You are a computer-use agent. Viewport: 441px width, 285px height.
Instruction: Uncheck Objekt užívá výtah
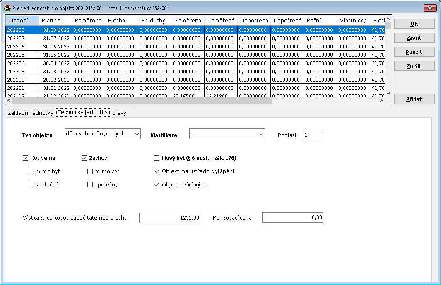[x=157, y=184]
